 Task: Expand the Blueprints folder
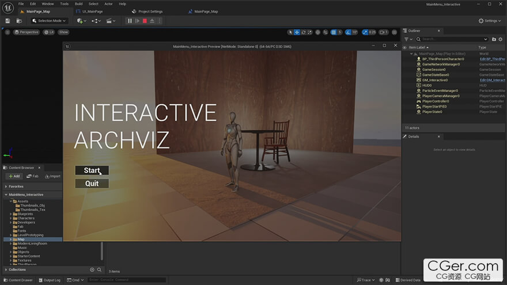tap(11, 214)
